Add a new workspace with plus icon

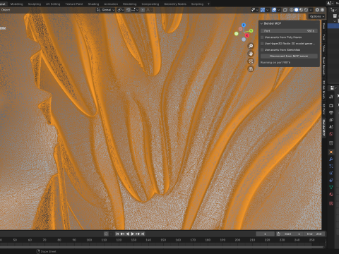[208, 4]
